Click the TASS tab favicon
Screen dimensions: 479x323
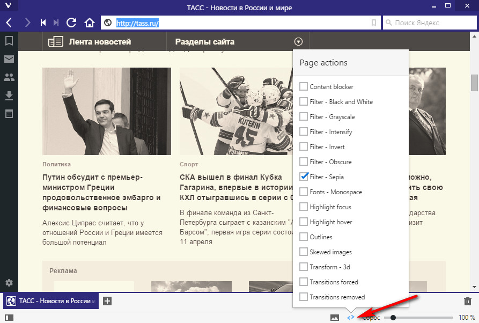tap(11, 301)
